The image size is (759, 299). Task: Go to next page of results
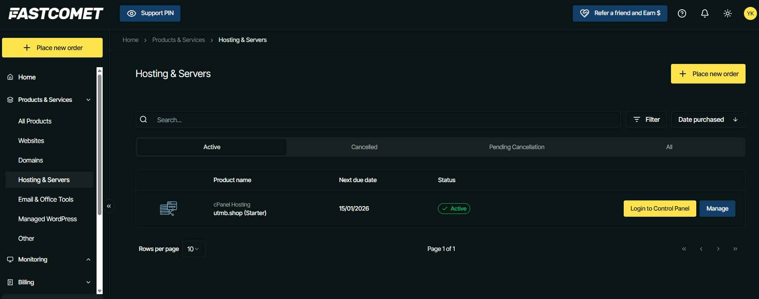click(718, 249)
